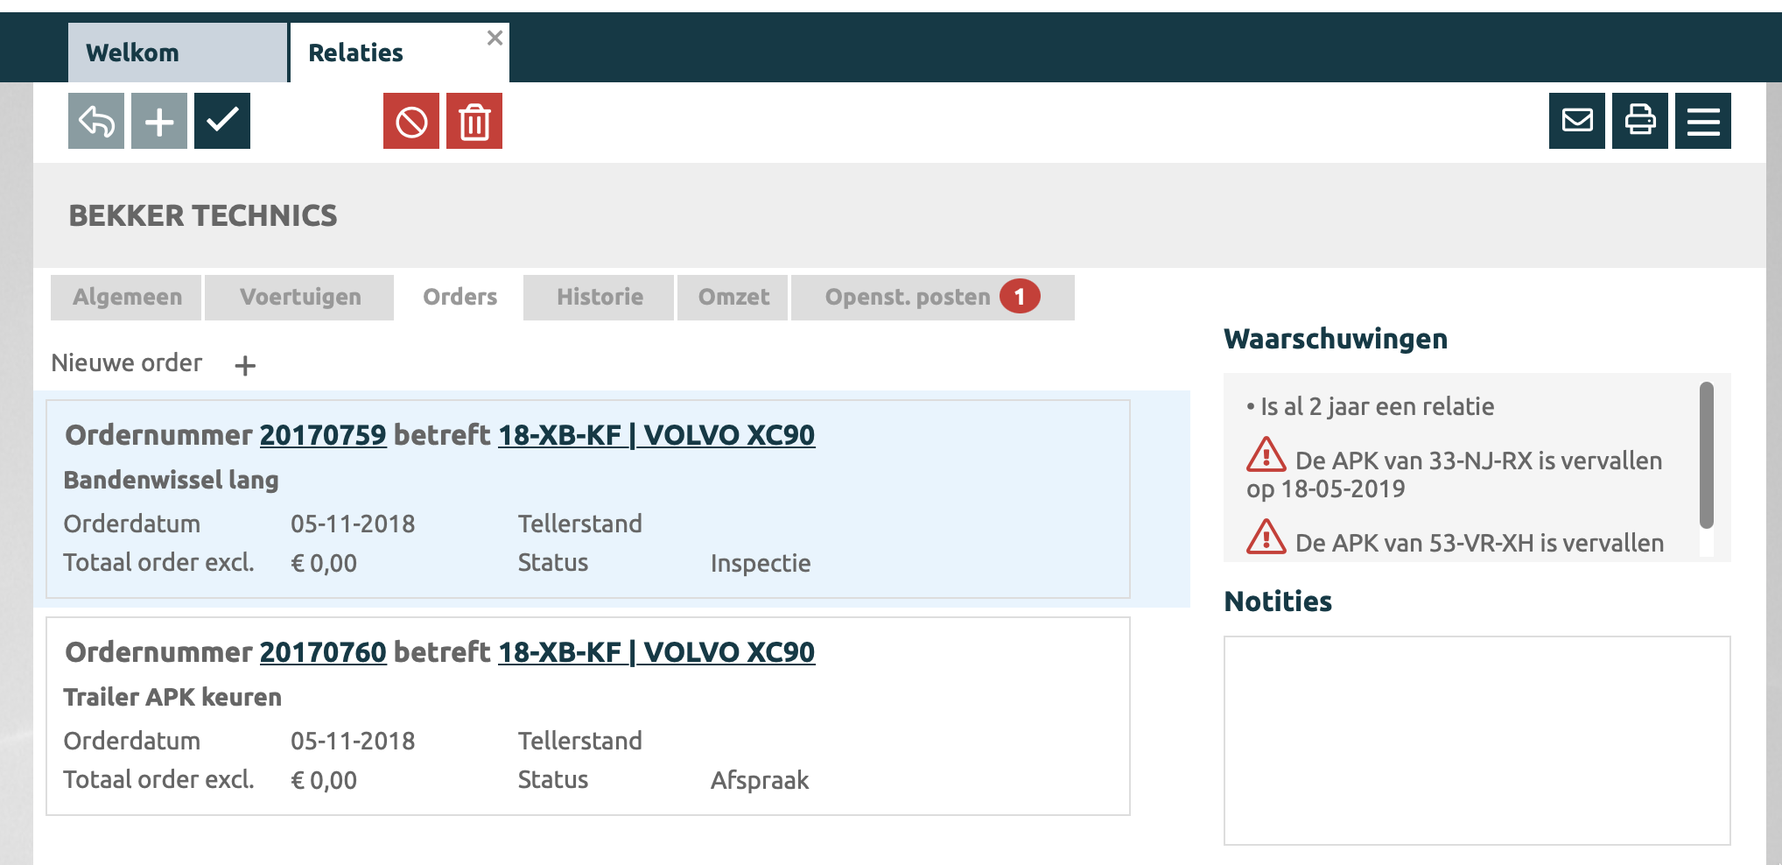Print using the printer icon

tap(1640, 121)
